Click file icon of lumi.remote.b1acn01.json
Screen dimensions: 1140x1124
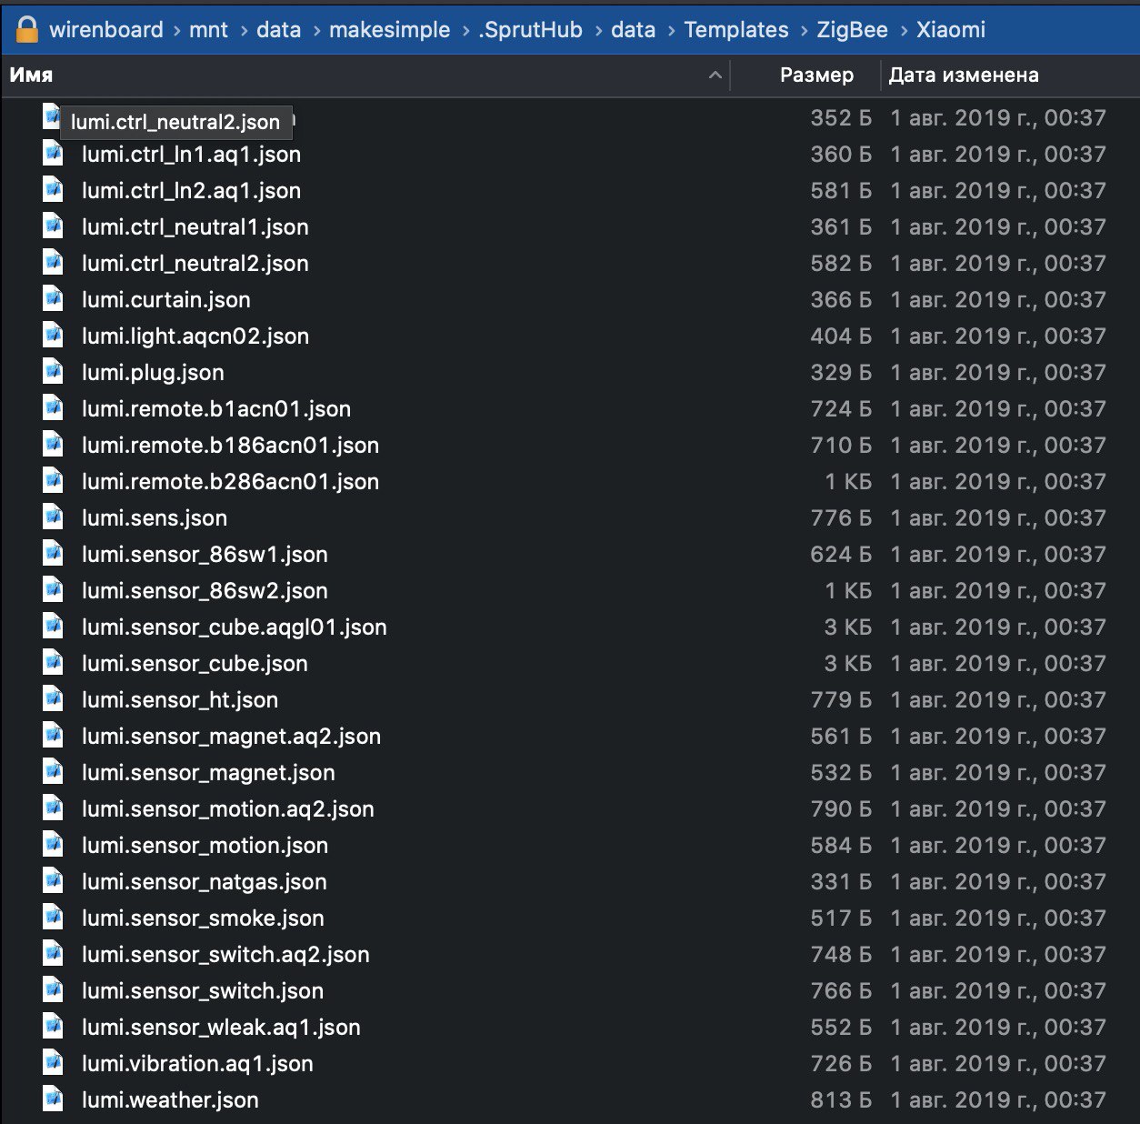[54, 408]
